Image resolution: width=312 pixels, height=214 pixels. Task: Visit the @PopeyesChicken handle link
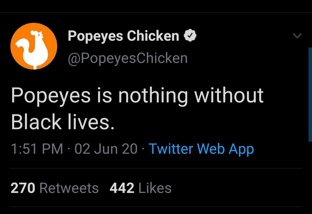pos(128,58)
